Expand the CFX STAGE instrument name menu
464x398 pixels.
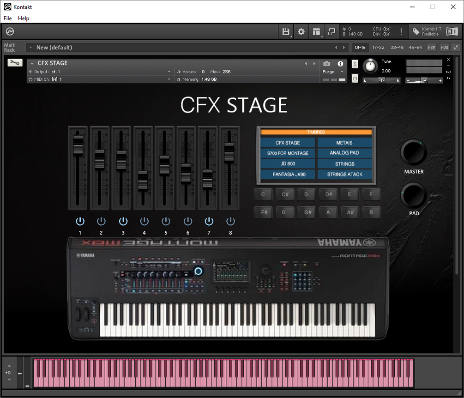click(x=32, y=63)
